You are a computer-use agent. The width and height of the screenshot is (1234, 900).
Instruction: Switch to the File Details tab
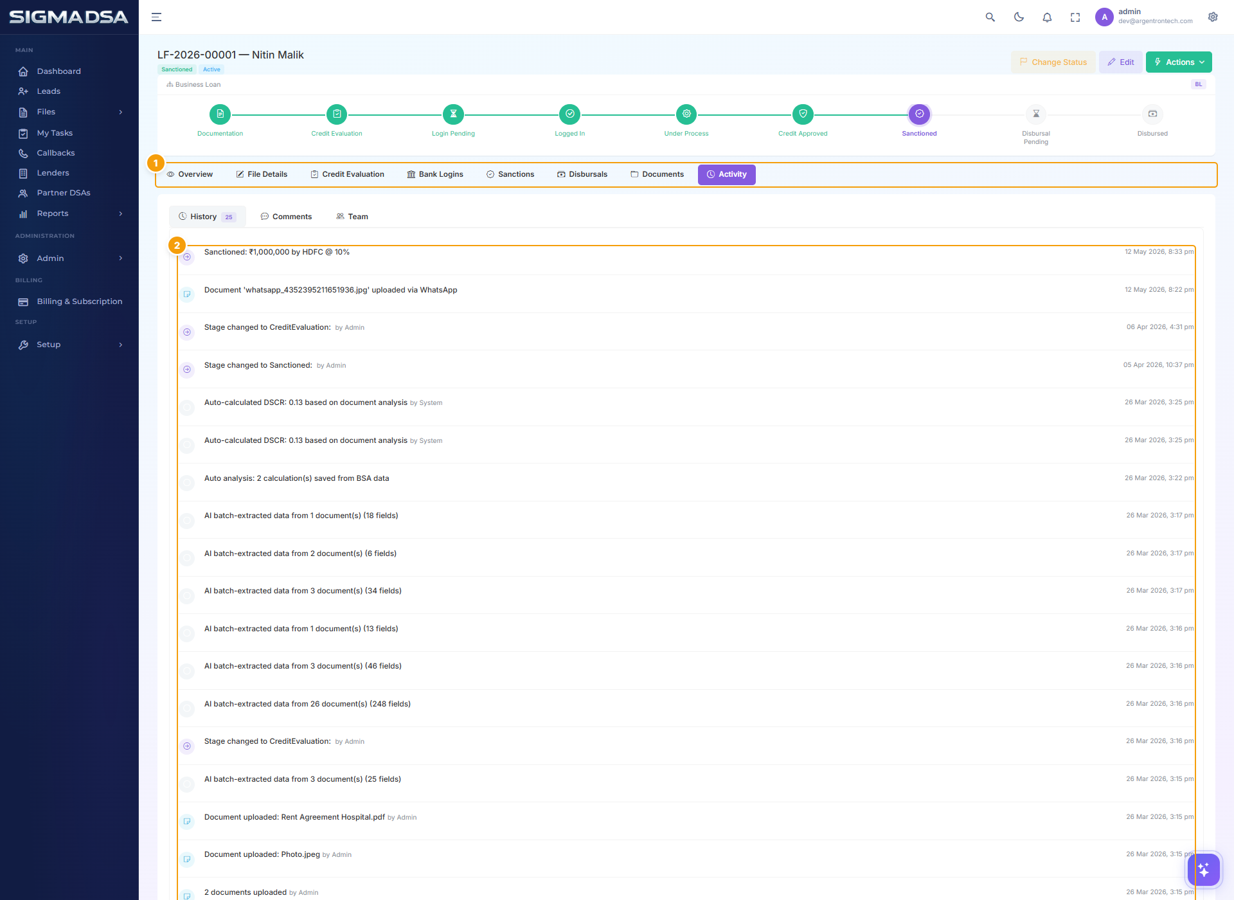[262, 174]
